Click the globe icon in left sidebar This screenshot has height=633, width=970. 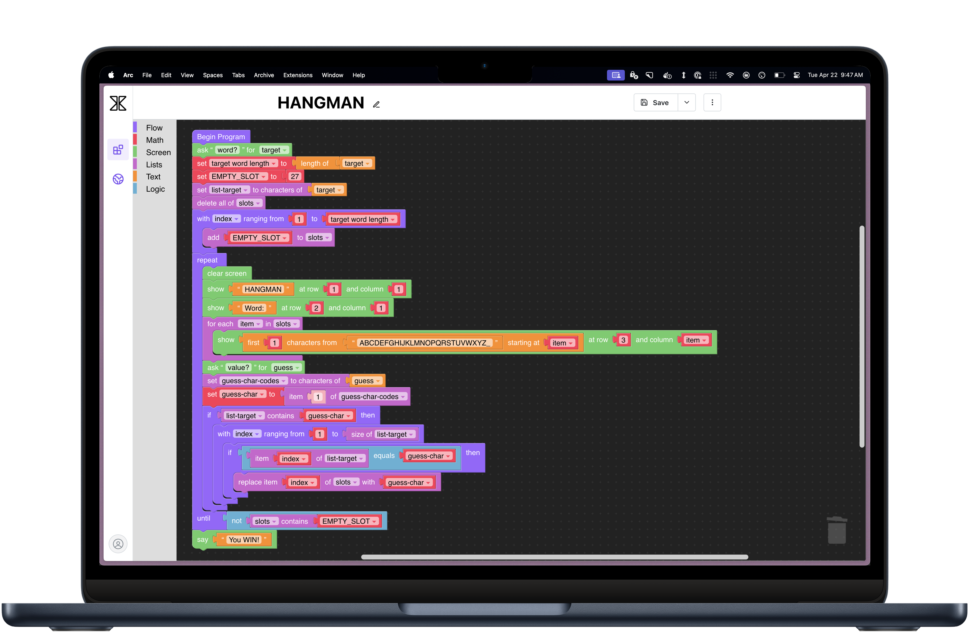pyautogui.click(x=118, y=179)
